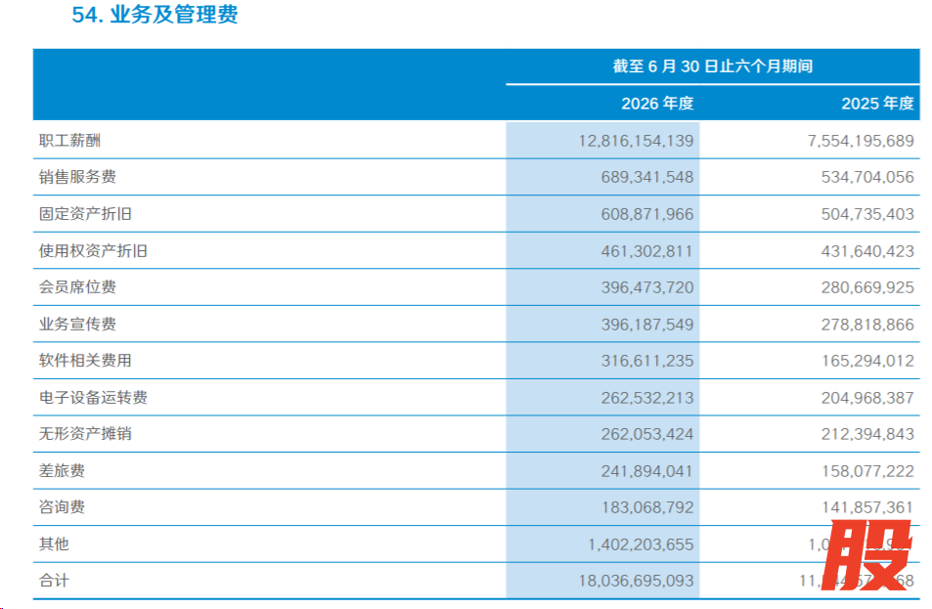Click value 241,894,041

tap(647, 471)
